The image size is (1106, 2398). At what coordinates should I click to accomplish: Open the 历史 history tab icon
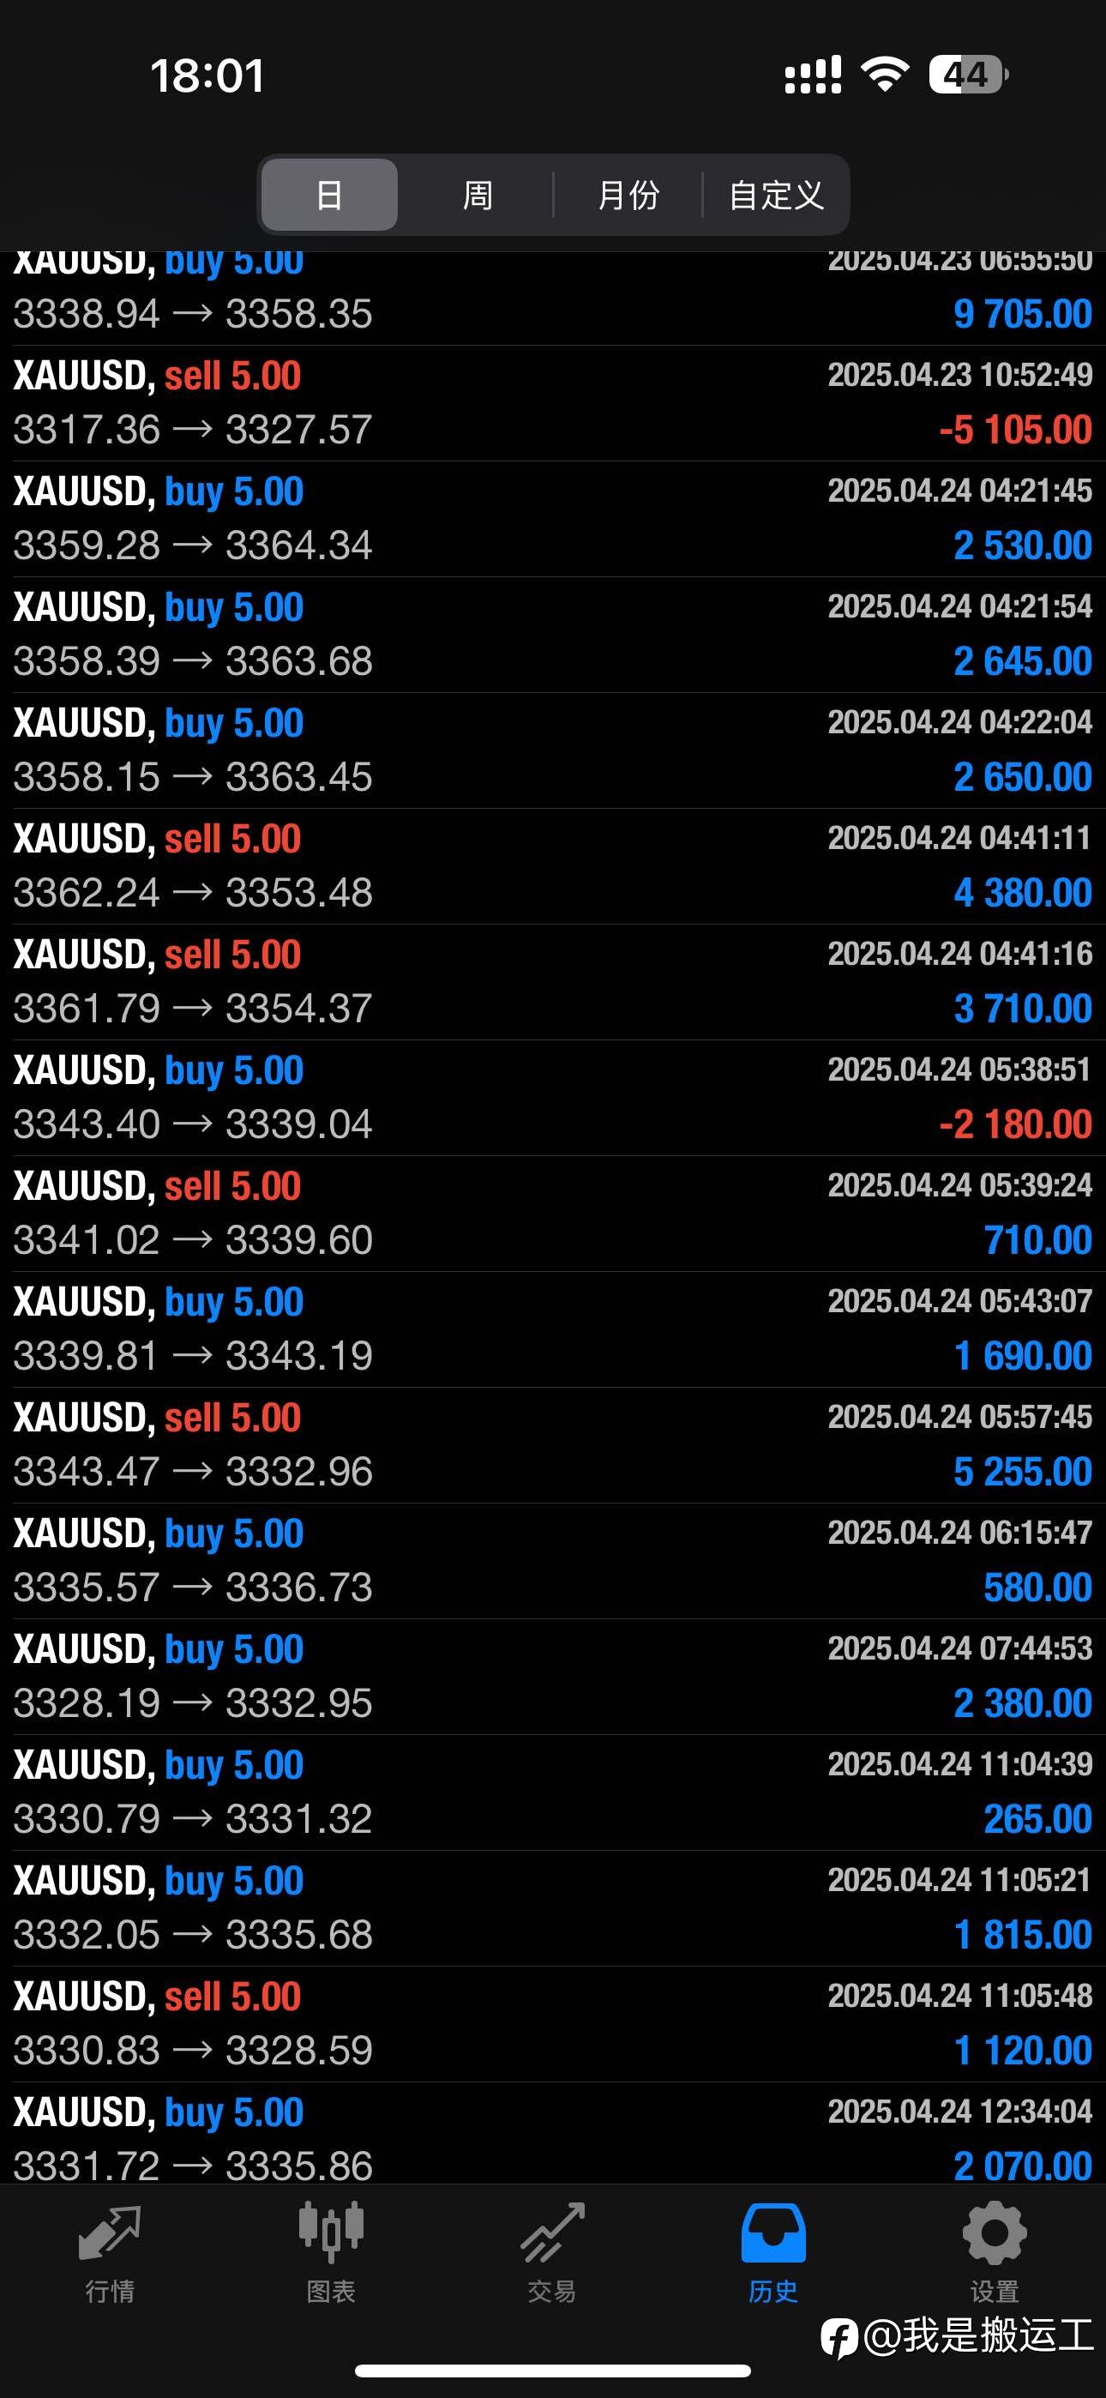pyautogui.click(x=772, y=2232)
